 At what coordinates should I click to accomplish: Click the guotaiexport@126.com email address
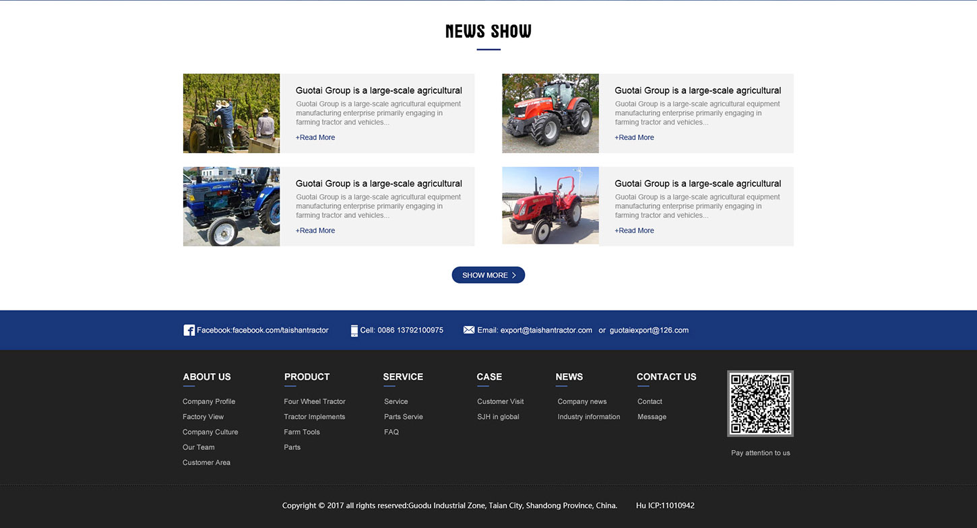(649, 330)
